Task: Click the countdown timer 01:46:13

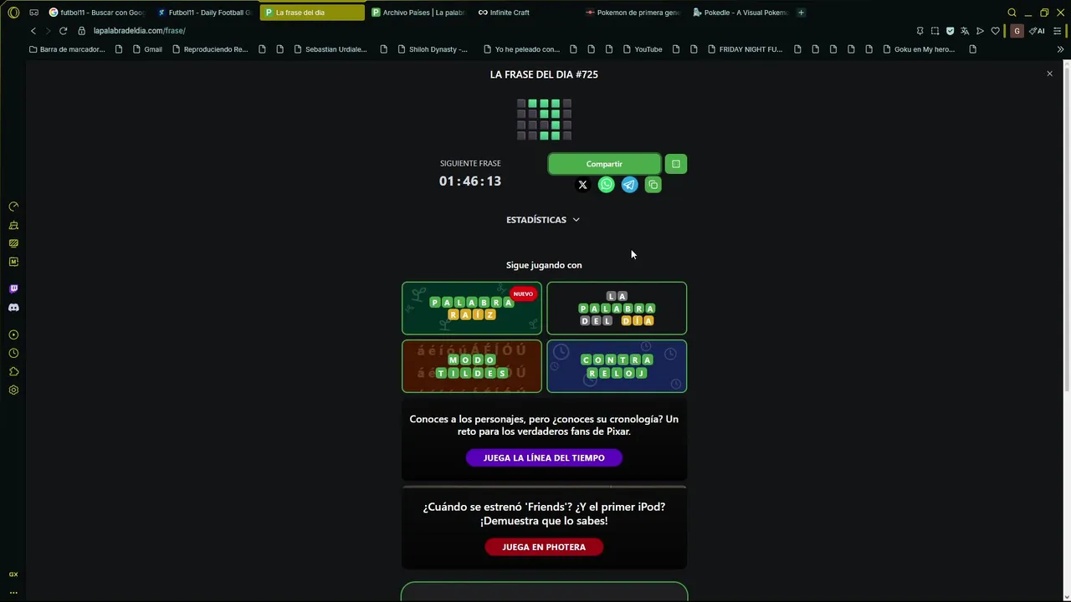Action: coord(470,181)
